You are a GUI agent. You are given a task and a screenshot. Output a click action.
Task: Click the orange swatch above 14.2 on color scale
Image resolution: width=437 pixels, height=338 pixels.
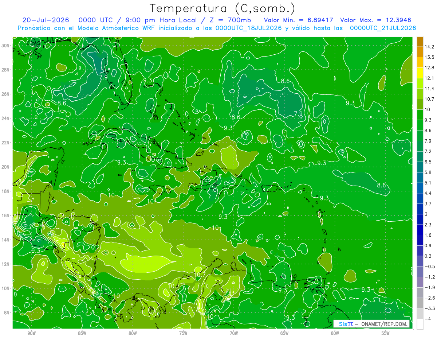coord(420,42)
